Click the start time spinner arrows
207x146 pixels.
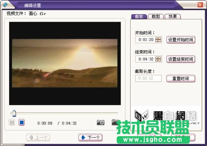point(158,40)
